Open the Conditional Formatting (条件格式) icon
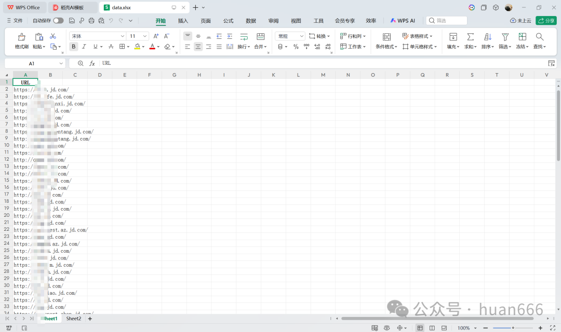 click(386, 37)
